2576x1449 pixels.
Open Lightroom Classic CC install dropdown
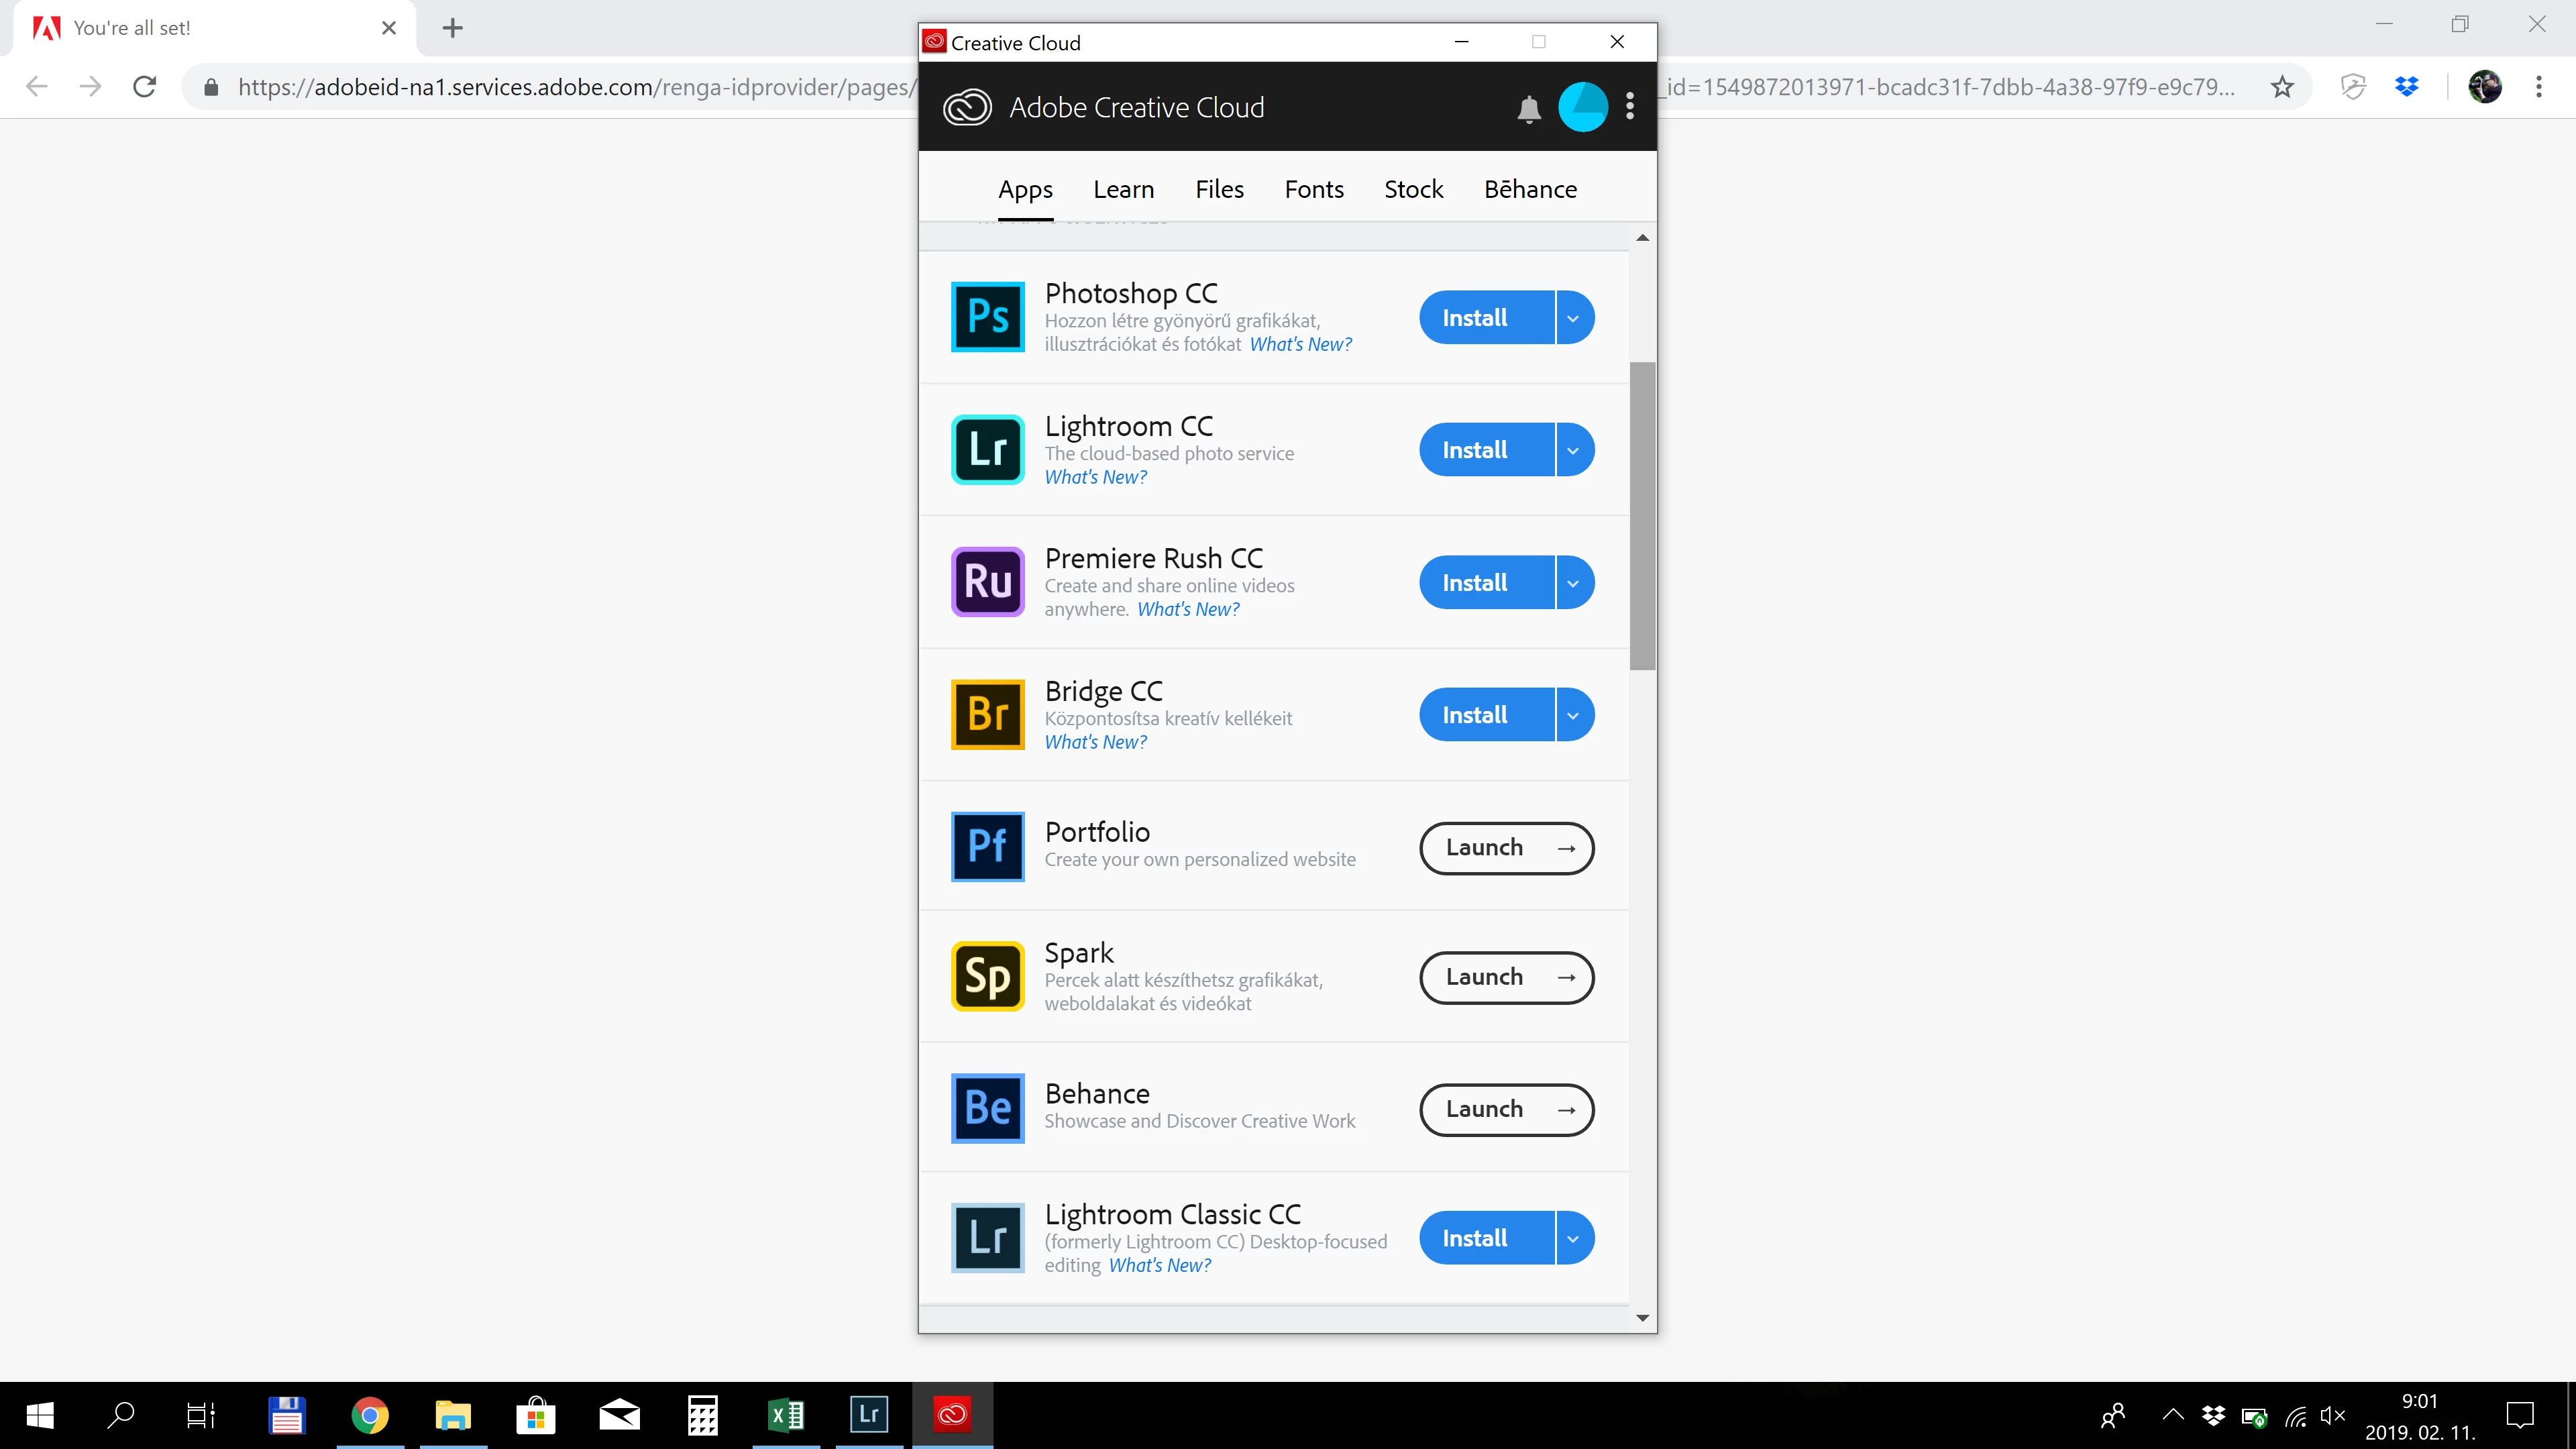1573,1238
